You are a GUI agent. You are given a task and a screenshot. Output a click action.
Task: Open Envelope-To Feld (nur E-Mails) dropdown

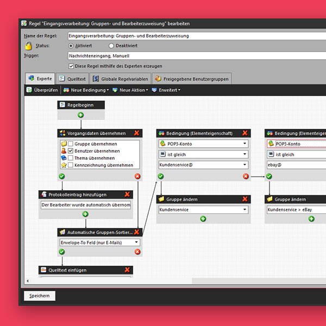click(136, 242)
